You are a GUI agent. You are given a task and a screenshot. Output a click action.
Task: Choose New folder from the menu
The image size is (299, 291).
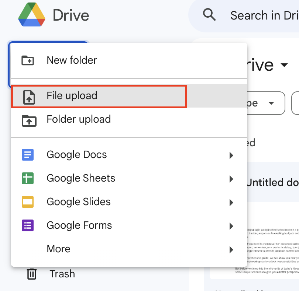tap(129, 60)
